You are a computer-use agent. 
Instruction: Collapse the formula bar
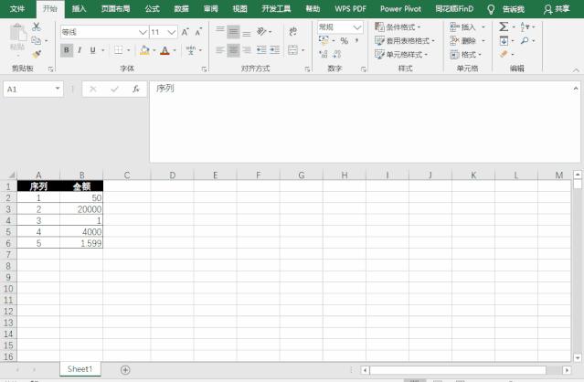tap(576, 89)
